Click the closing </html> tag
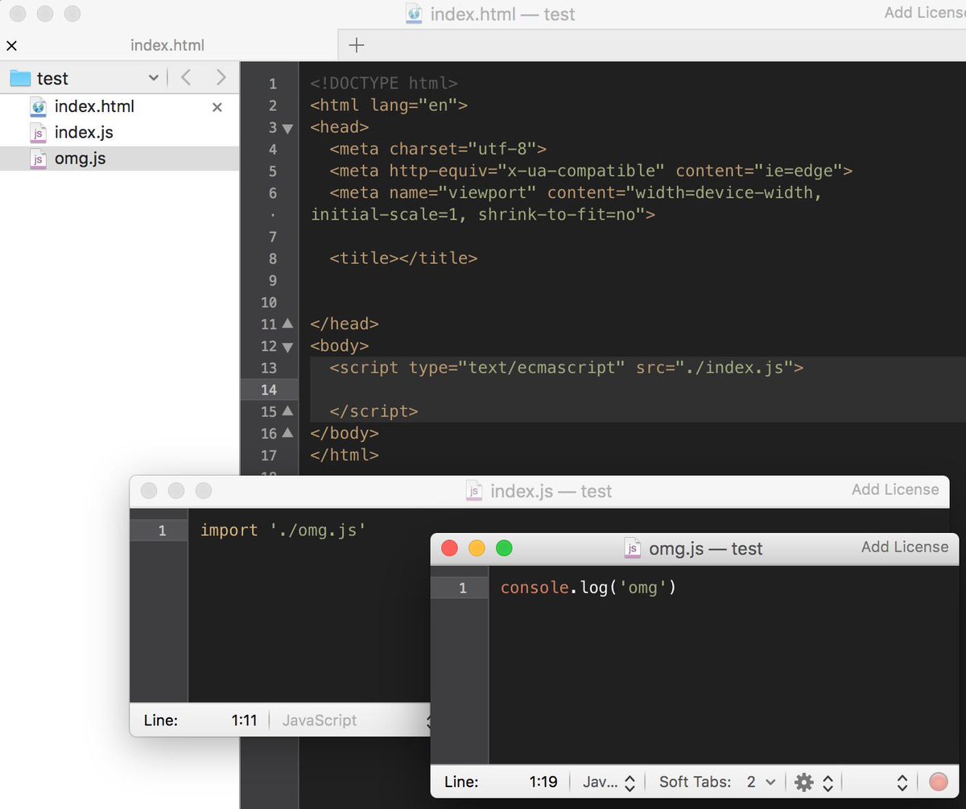Image resolution: width=966 pixels, height=809 pixels. point(345,455)
